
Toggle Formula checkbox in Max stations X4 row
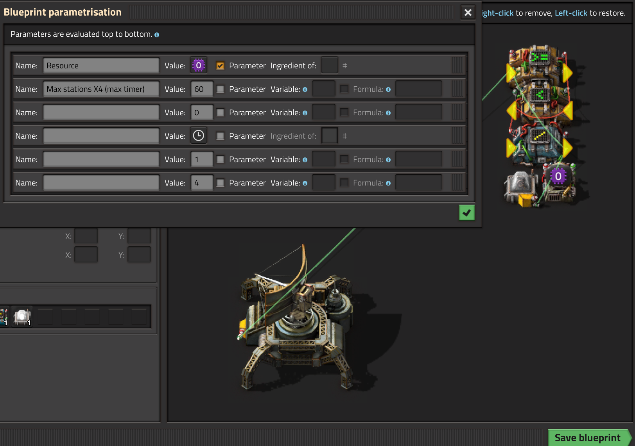click(344, 89)
